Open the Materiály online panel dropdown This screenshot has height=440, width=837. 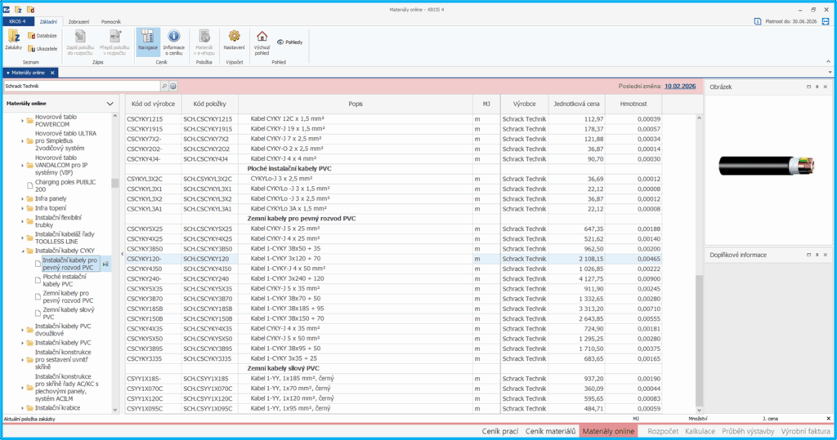[x=110, y=104]
